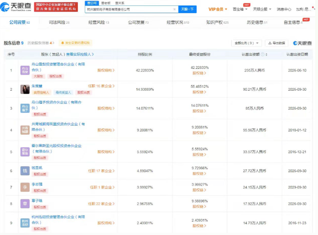Click the brown 共青城 avatar in row 4
Image resolution: width=318 pixels, height=235 pixels.
(x=25, y=130)
